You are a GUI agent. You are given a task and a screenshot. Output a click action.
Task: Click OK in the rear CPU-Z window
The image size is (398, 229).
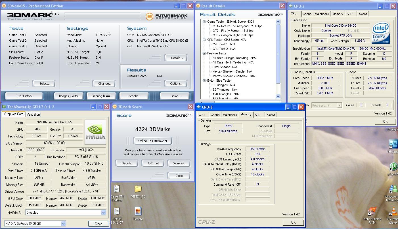(385, 121)
